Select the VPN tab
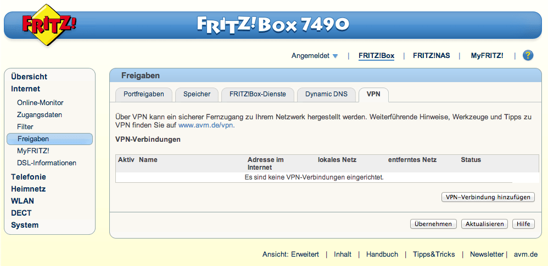The width and height of the screenshot is (548, 266). (x=373, y=94)
